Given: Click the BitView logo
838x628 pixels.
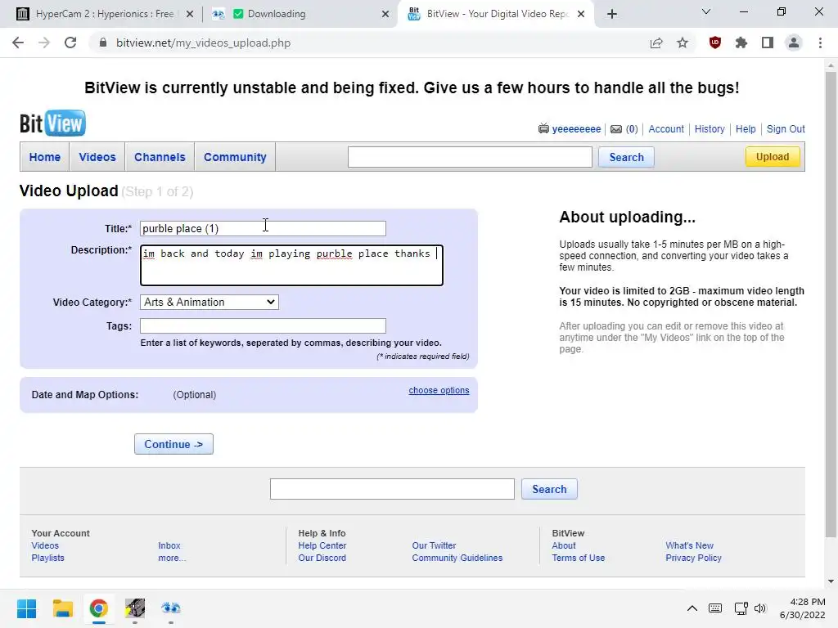Looking at the screenshot, I should [x=52, y=123].
